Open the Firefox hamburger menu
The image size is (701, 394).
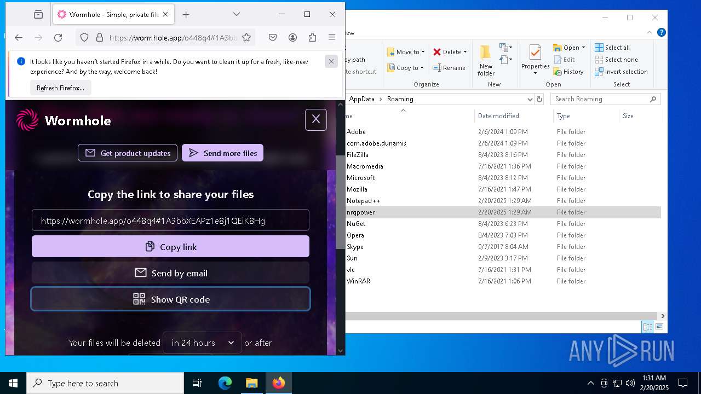pos(332,37)
